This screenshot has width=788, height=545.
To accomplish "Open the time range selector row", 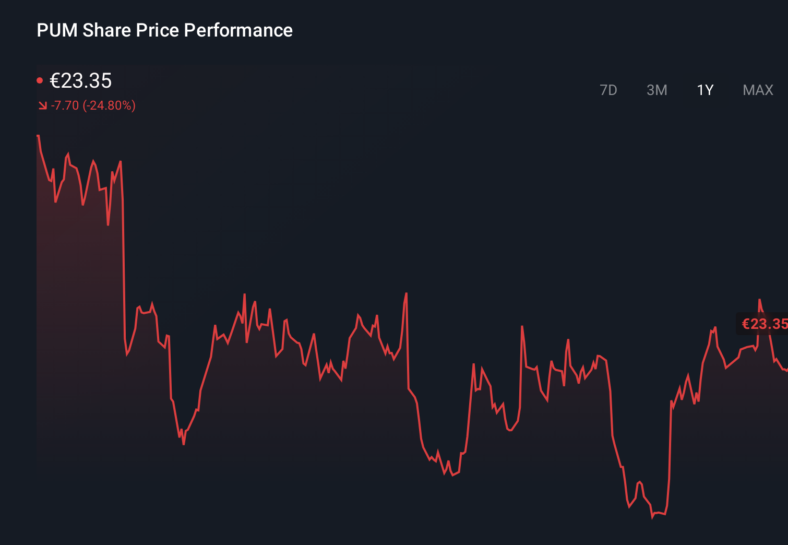I will (x=683, y=90).
